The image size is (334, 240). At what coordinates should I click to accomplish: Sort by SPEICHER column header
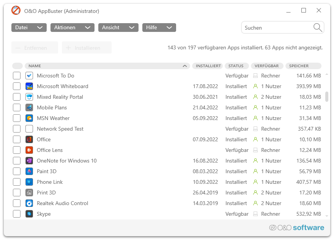[x=303, y=66]
